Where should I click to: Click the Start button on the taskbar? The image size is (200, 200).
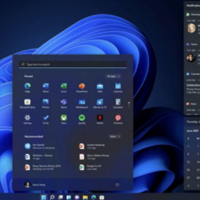point(43,197)
